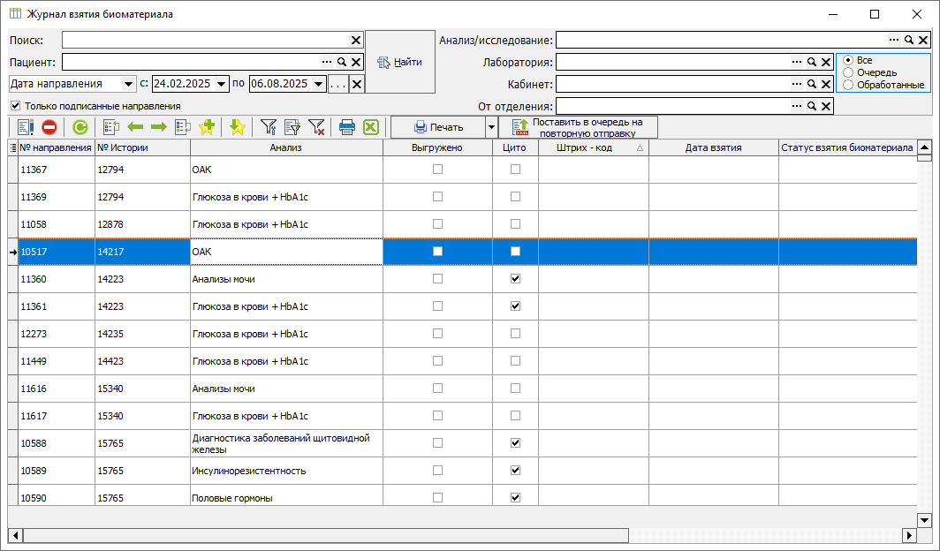
Task: Click the star with green plus icon
Action: (x=207, y=127)
